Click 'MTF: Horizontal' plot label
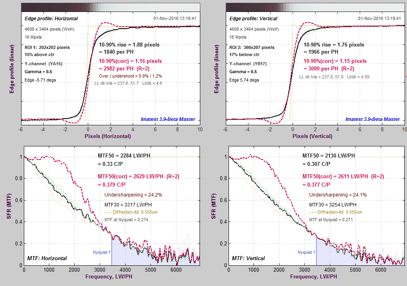Image resolution: width=407 pixels, height=286 pixels. [x=47, y=259]
